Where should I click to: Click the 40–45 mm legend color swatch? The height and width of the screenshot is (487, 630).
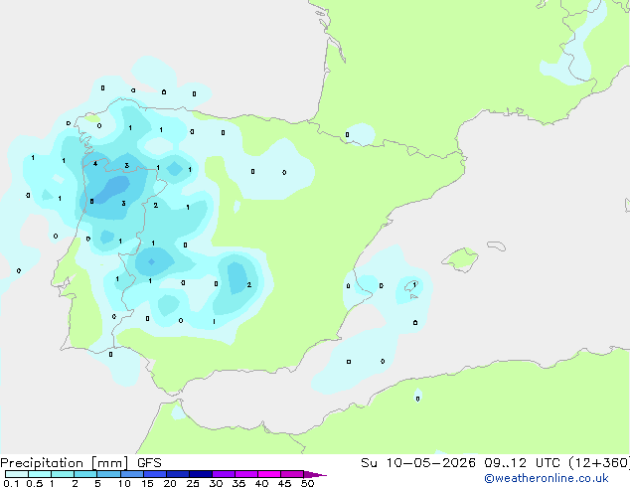269,474
